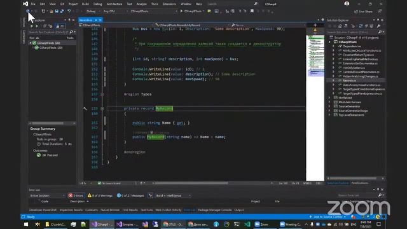Viewport: 407px width, 229px height.
Task: Switch to the Output tab
Action: tap(239, 210)
